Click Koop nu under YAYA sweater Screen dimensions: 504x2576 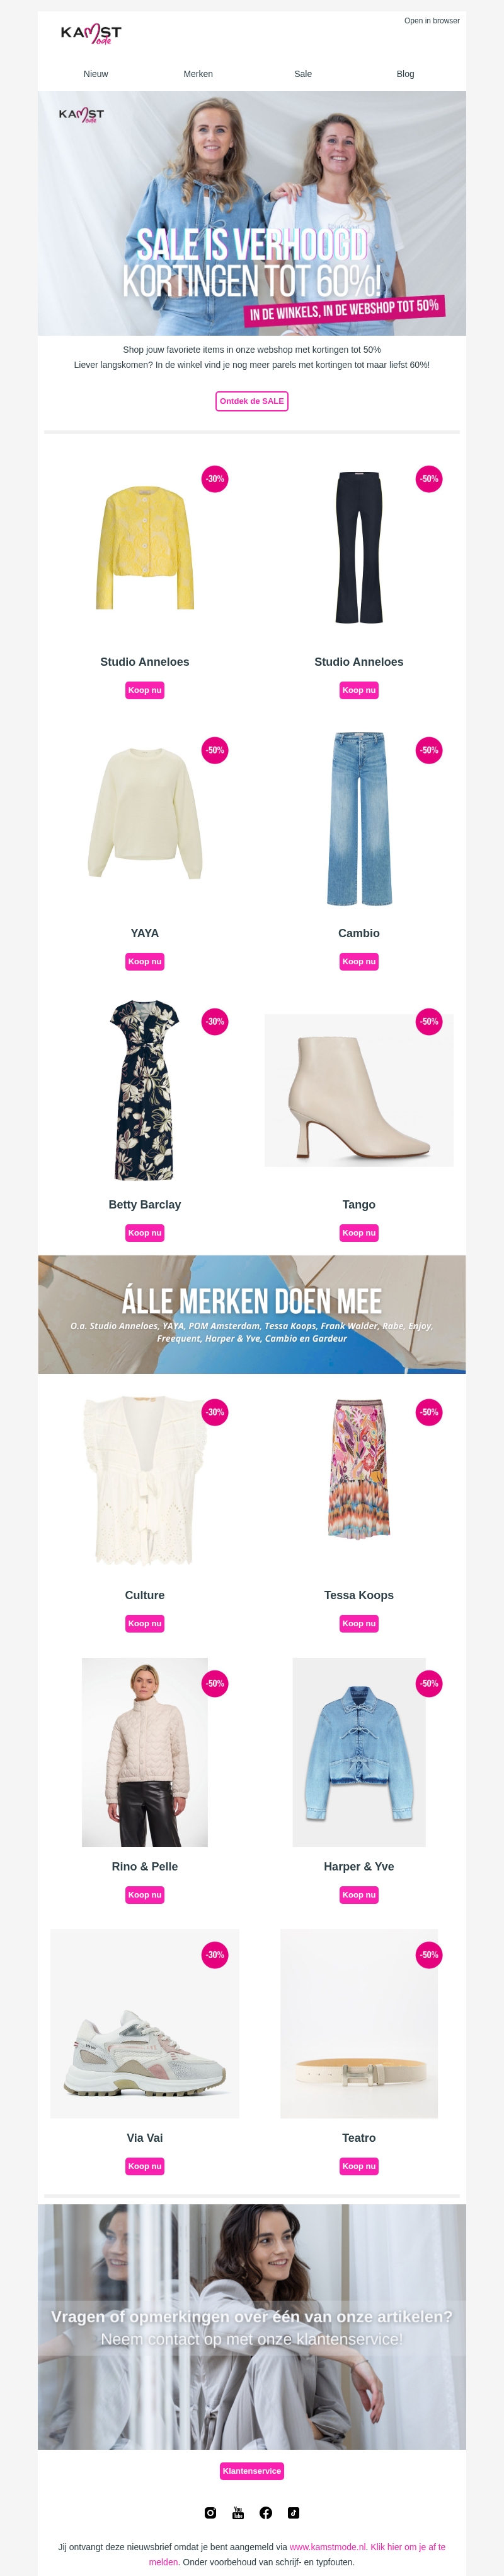tap(145, 961)
